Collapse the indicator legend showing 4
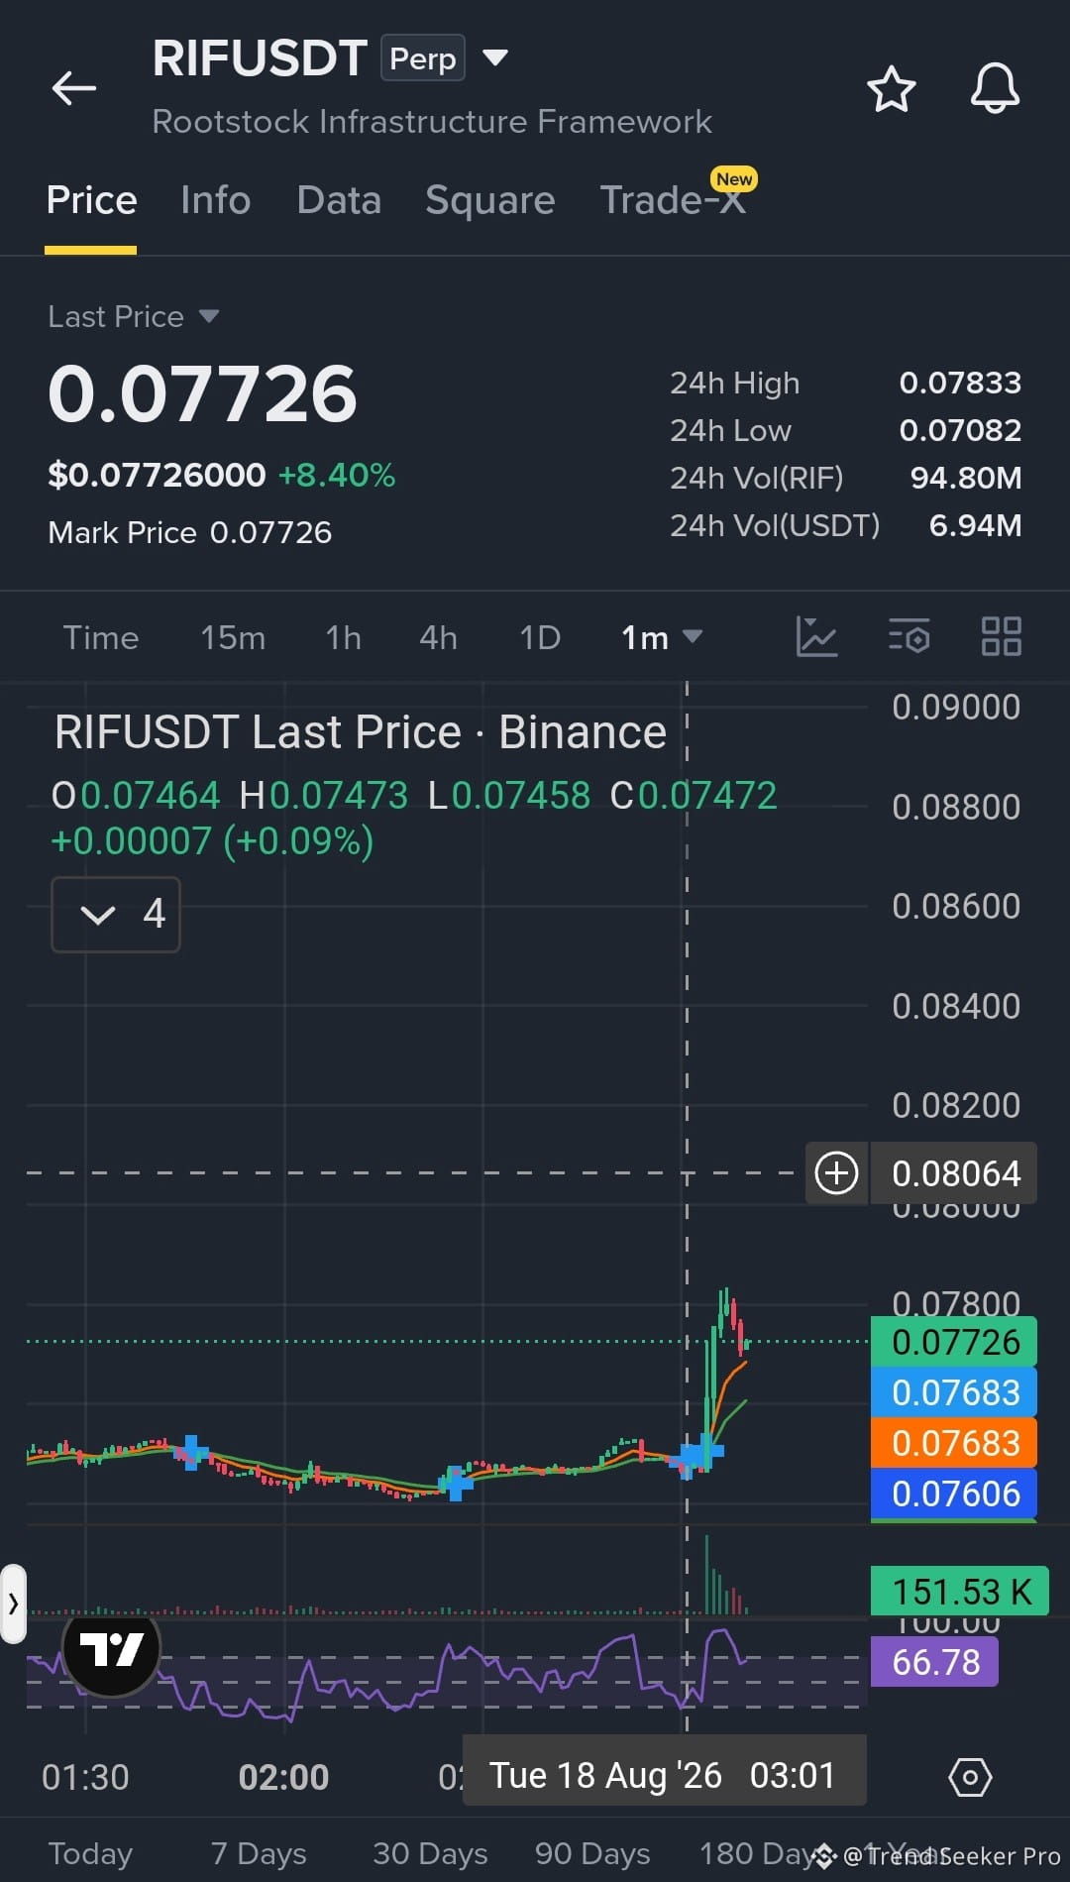Viewport: 1070px width, 1882px height. (116, 914)
